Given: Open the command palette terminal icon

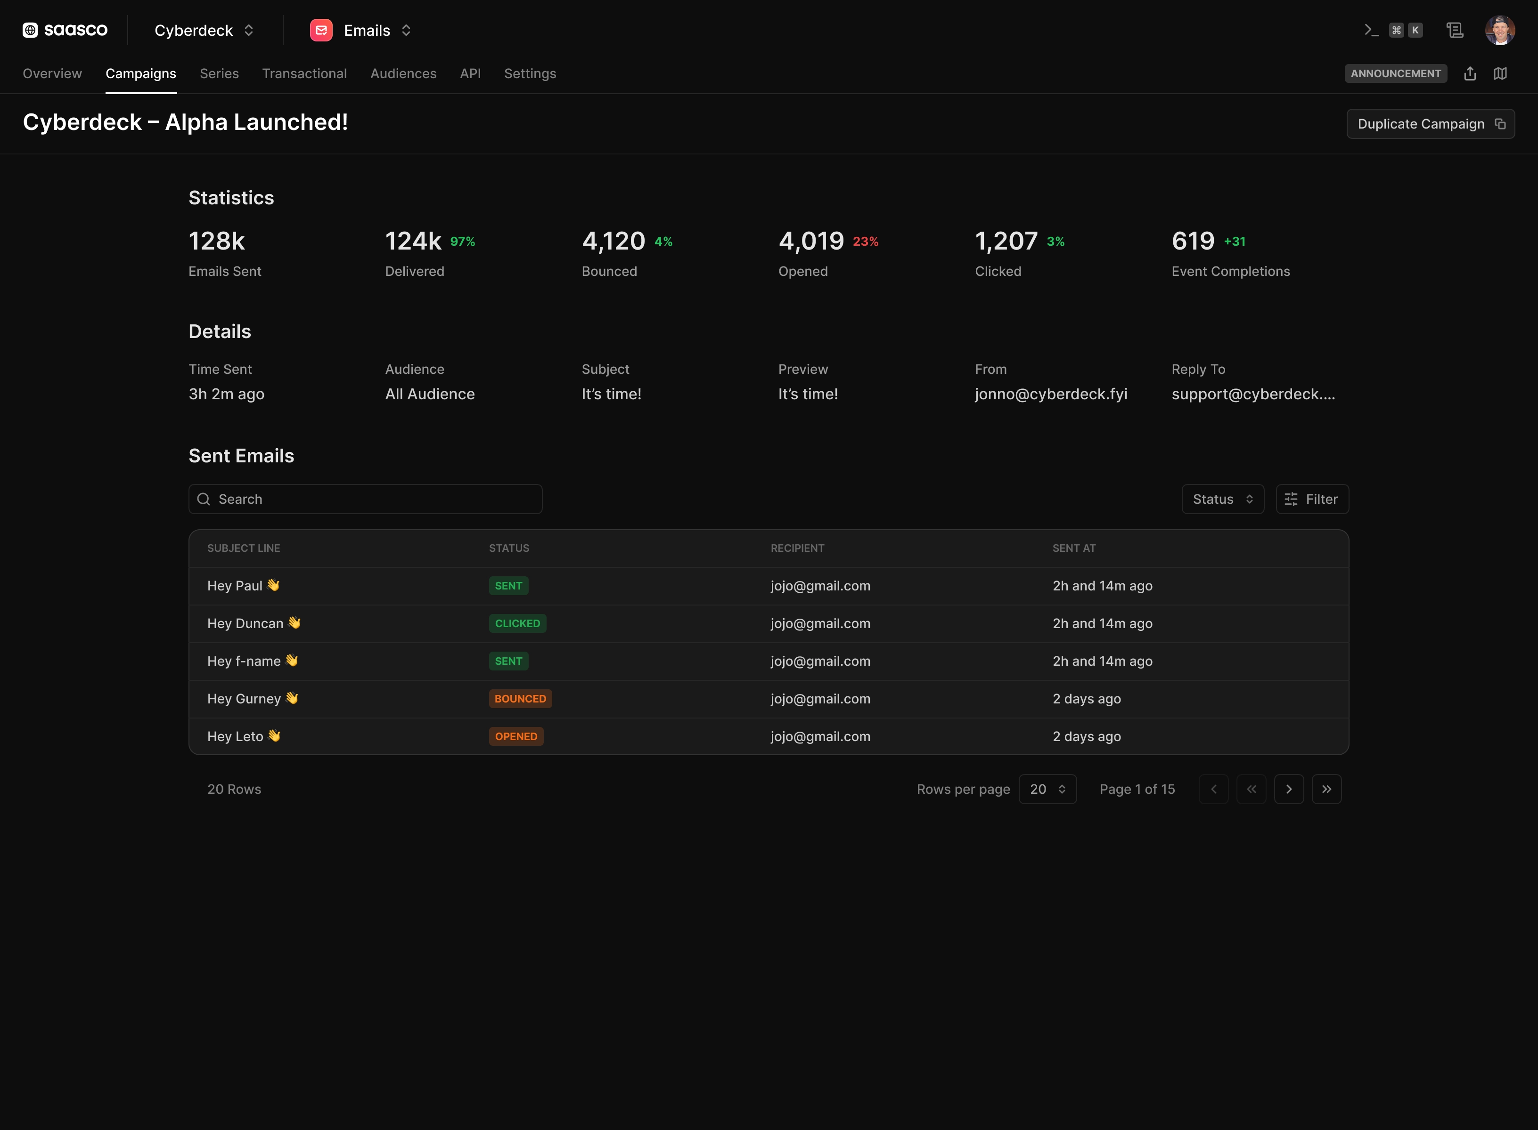Looking at the screenshot, I should click(1371, 30).
